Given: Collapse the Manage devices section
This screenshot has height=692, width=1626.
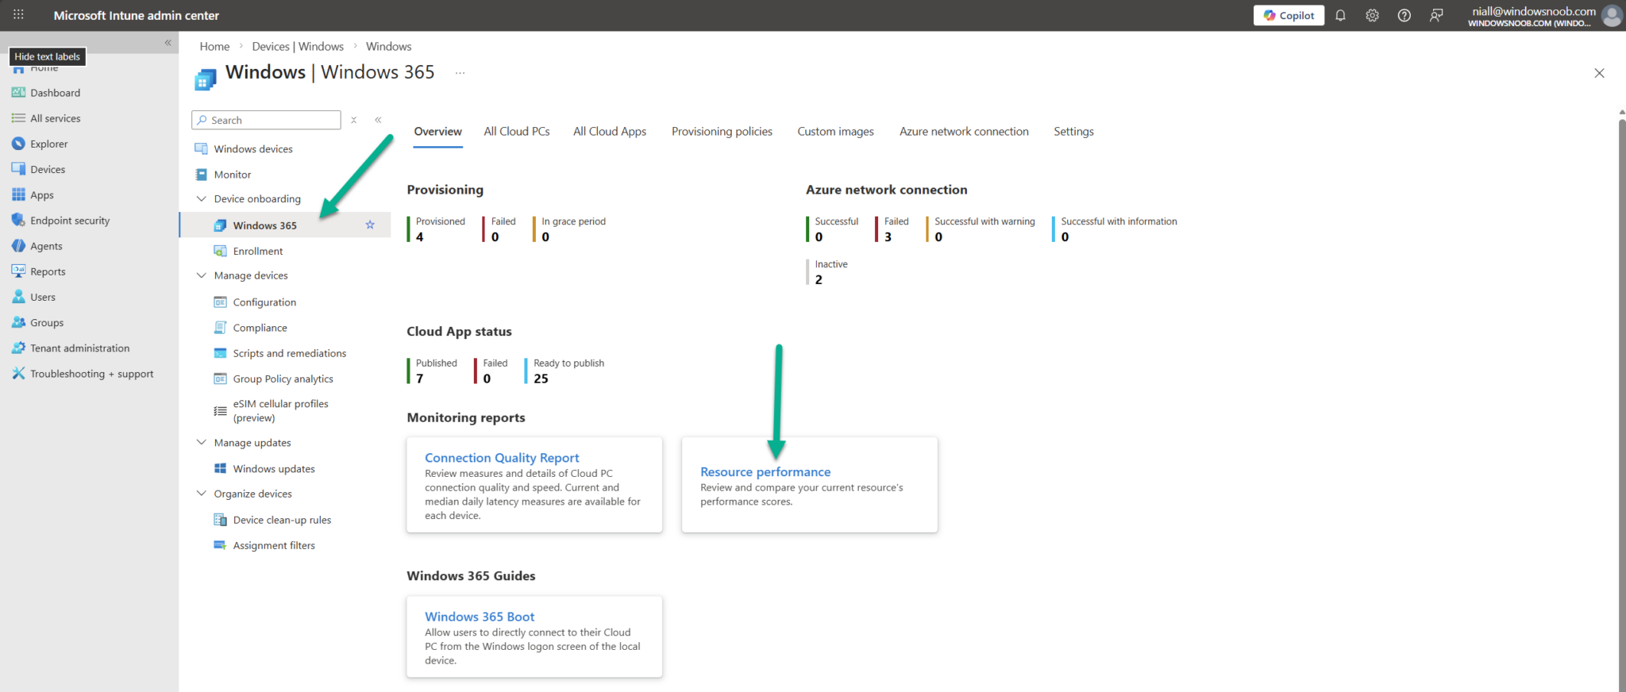Looking at the screenshot, I should 201,275.
